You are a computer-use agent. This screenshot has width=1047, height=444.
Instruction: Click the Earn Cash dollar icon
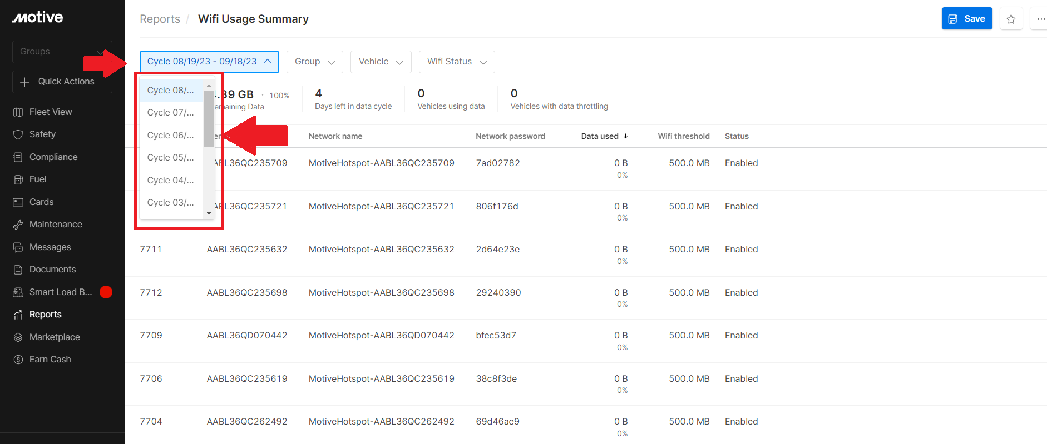18,360
